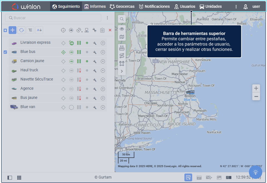Open the header trace dropdown icon
267x183 pixels.
(79, 30)
